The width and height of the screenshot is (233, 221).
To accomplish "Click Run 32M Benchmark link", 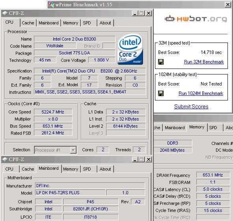I will 204,62.
